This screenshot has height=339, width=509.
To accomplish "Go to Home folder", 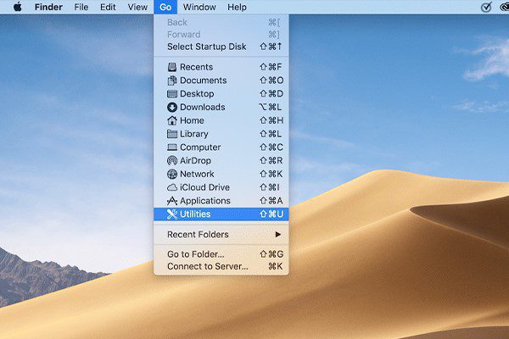I will coord(221,120).
